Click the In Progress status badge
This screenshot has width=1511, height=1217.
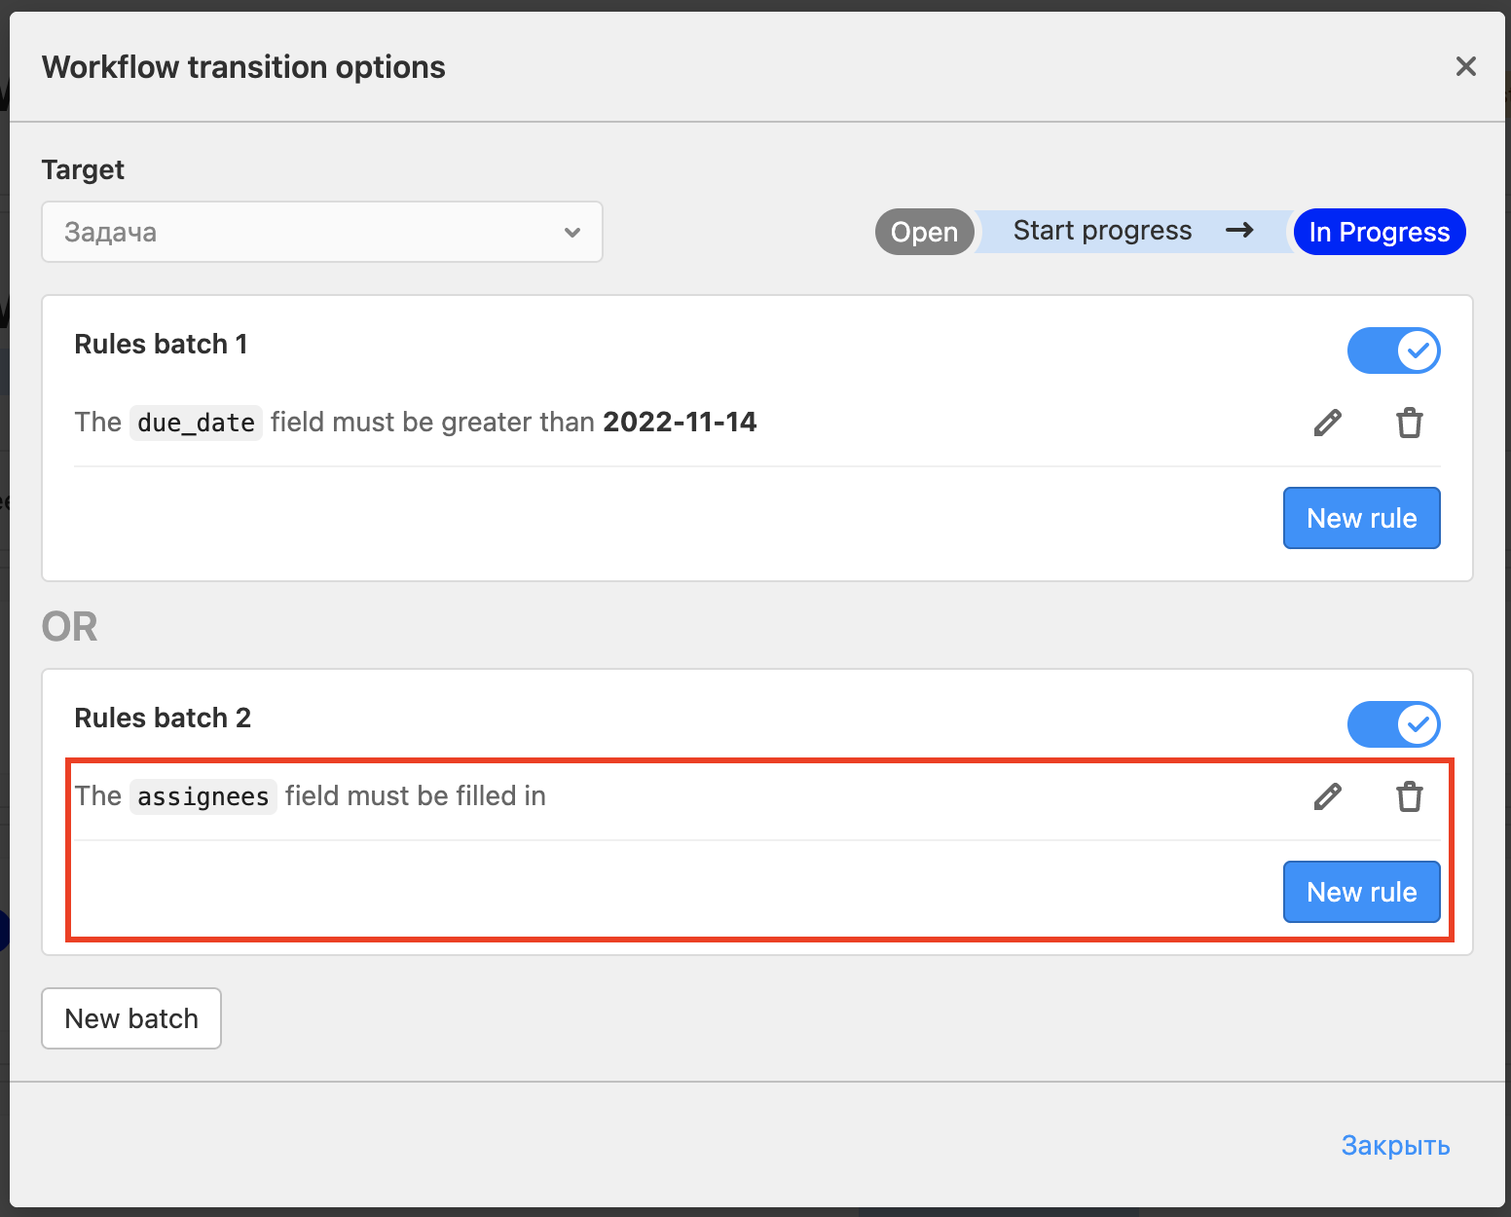pos(1379,232)
